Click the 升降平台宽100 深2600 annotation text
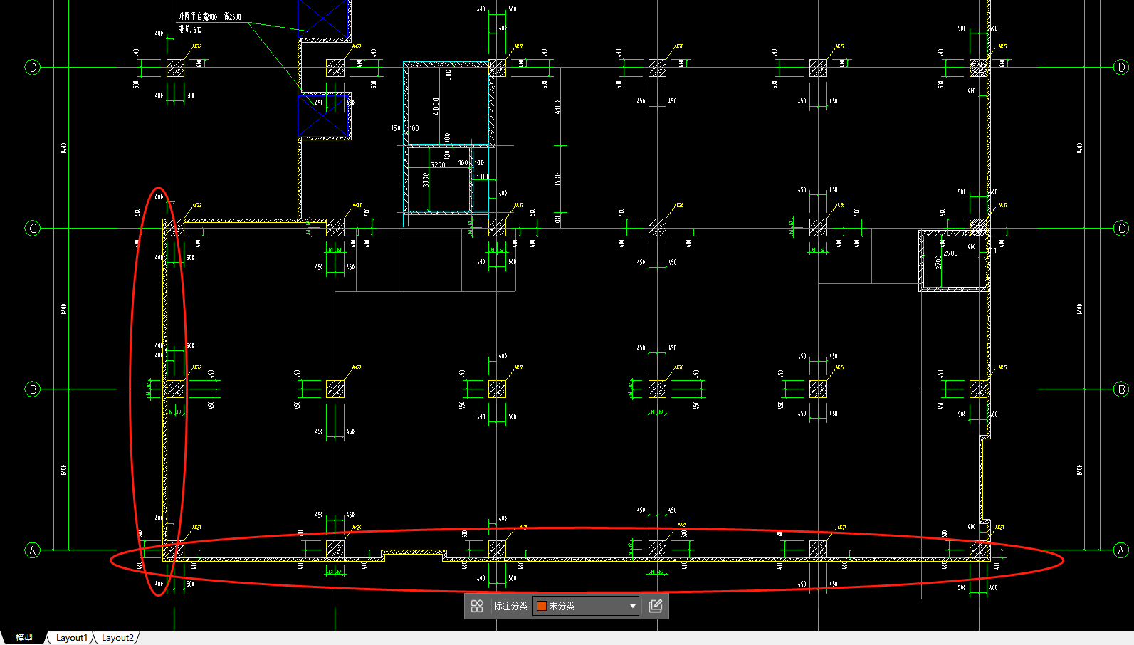Screen dimensions: 1134x645 click(x=210, y=16)
